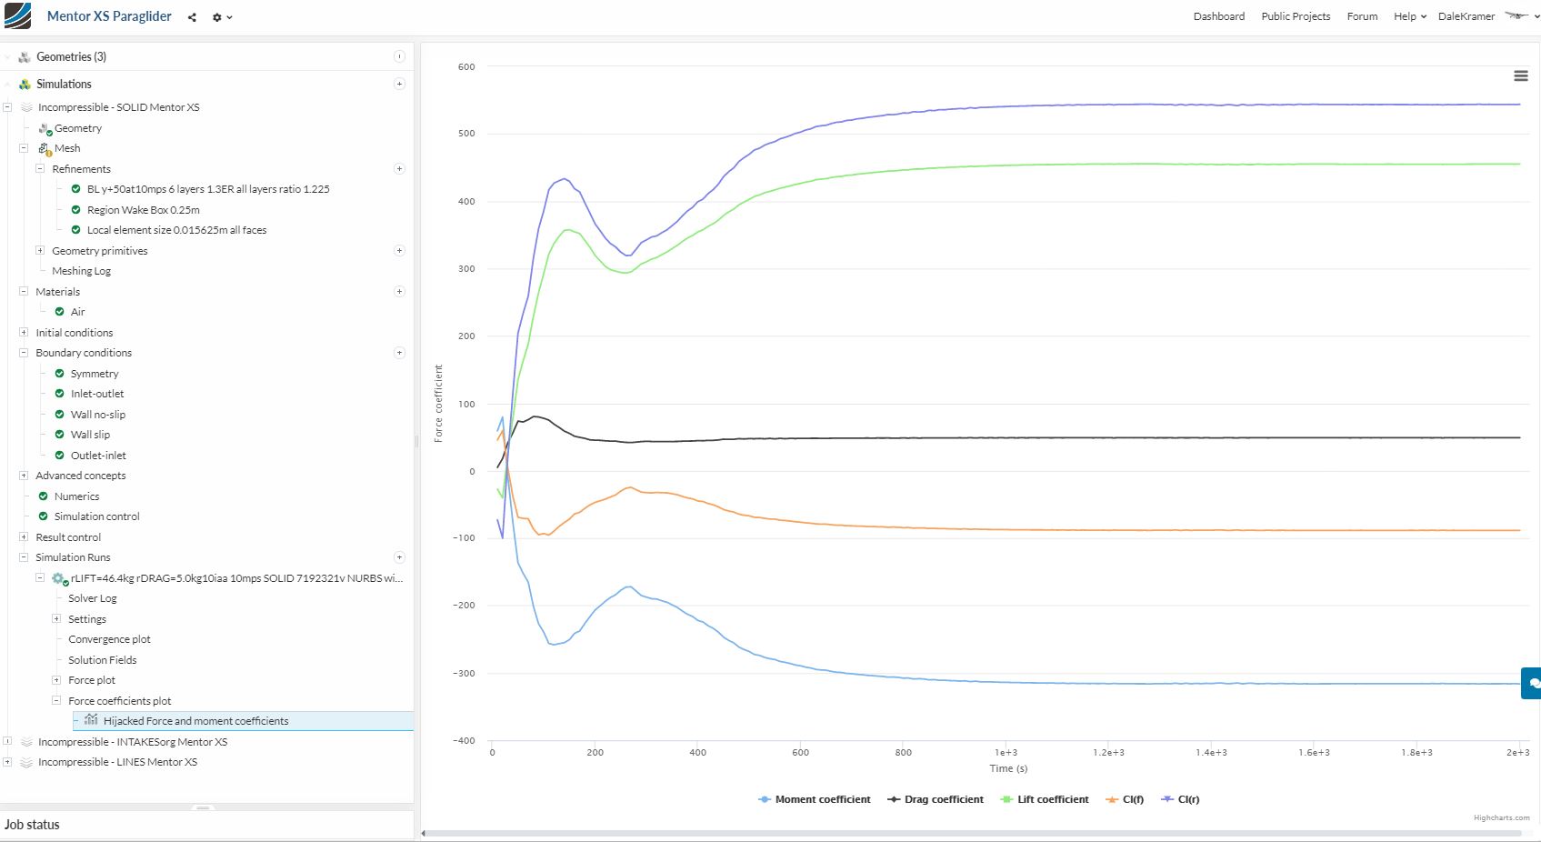
Task: Click the green check beside Symmetry
Action: coord(59,374)
